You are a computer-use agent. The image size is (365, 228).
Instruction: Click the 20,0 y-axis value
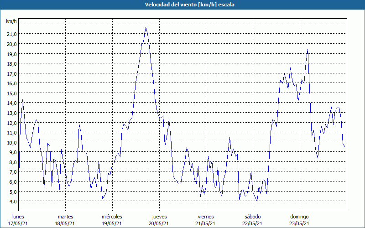[12, 44]
